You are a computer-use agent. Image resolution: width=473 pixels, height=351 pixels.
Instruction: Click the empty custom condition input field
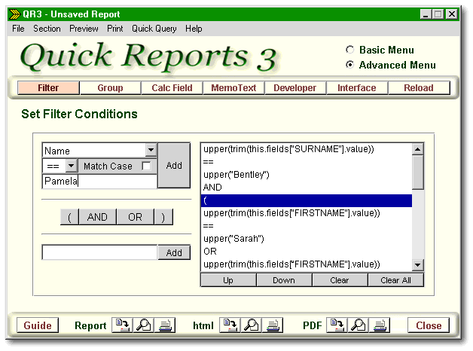click(99, 252)
